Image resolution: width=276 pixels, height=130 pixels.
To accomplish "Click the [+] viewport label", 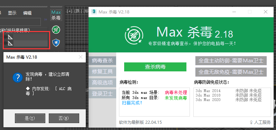I will click(70, 11).
